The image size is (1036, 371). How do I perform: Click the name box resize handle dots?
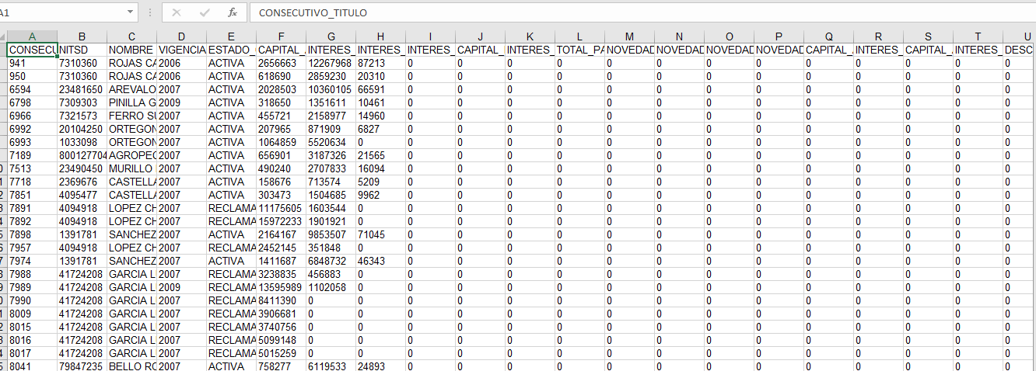pos(149,12)
